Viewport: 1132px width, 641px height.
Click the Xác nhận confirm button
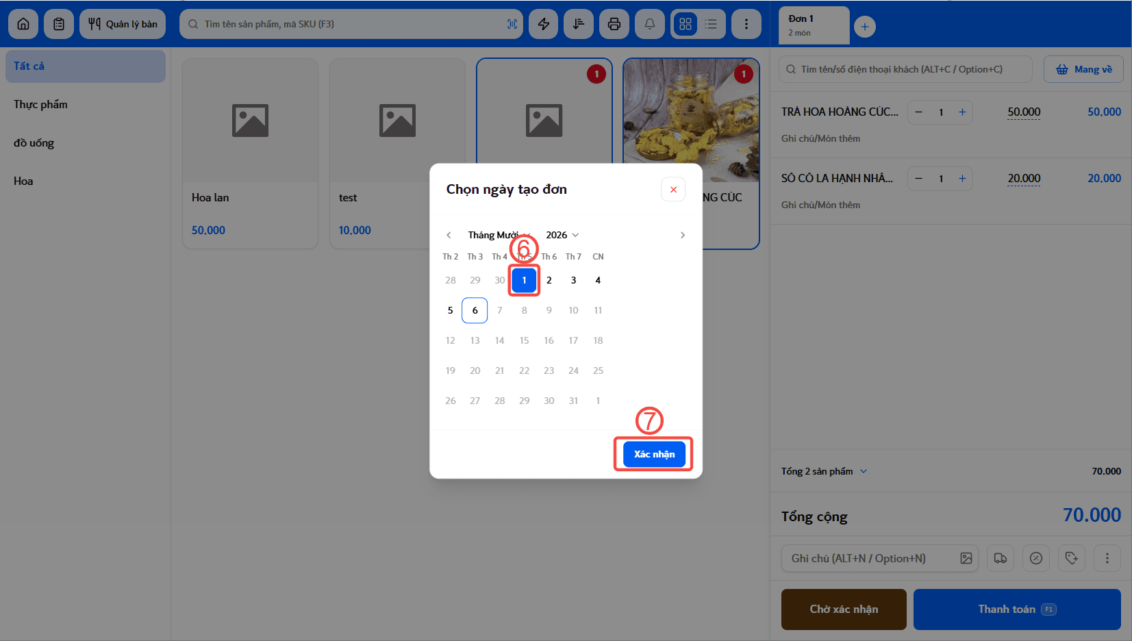654,454
